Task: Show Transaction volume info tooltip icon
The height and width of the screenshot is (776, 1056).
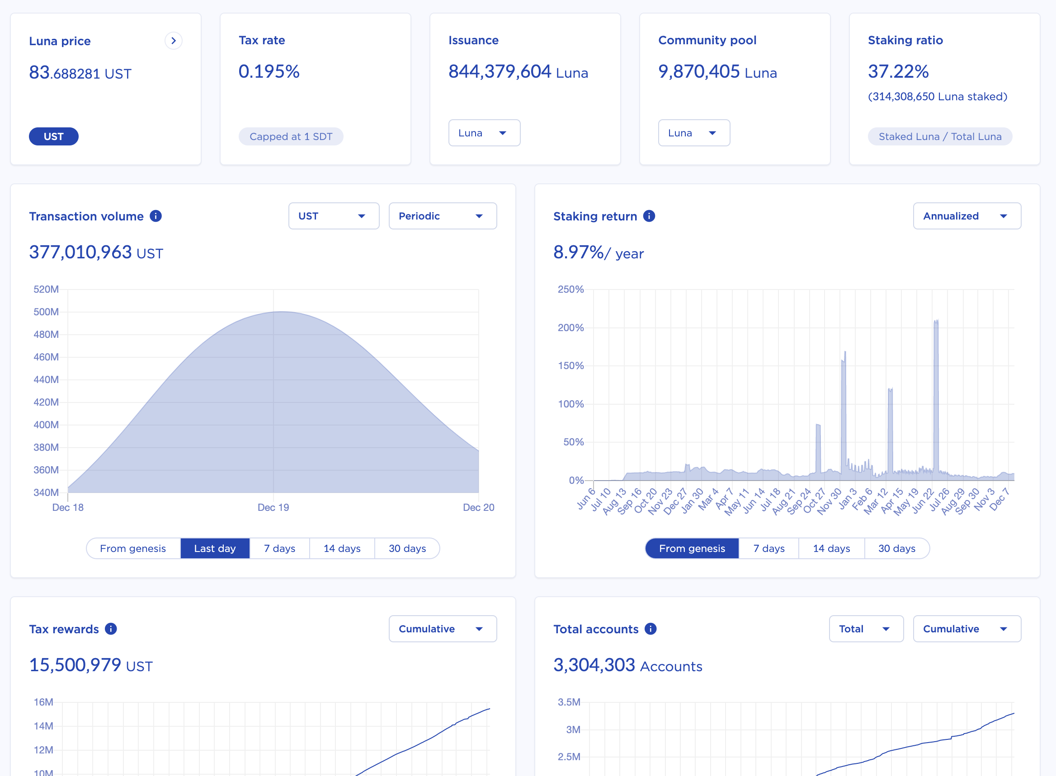Action: point(156,216)
